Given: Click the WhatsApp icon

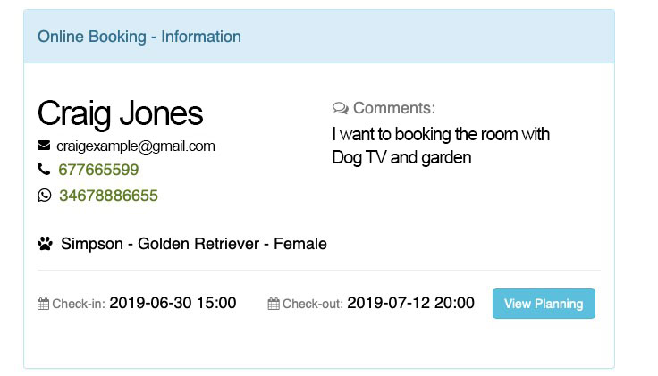Looking at the screenshot, I should pos(44,195).
